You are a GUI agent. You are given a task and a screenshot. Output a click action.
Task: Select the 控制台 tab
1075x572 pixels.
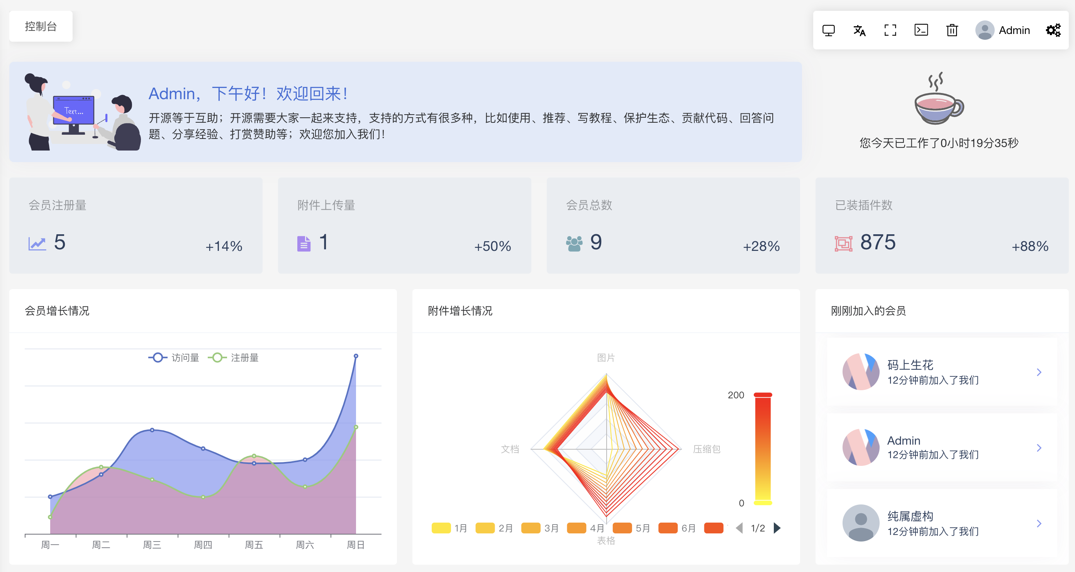click(x=41, y=26)
